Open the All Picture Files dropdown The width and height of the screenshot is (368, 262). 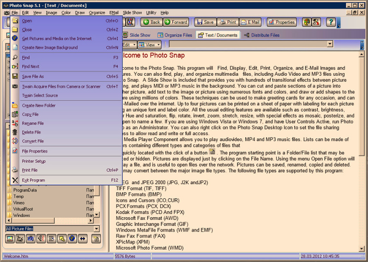(x=96, y=229)
